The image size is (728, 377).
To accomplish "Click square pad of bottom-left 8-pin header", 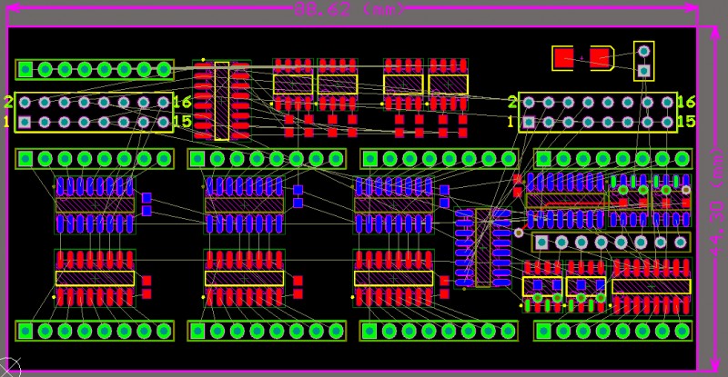I will point(25,330).
